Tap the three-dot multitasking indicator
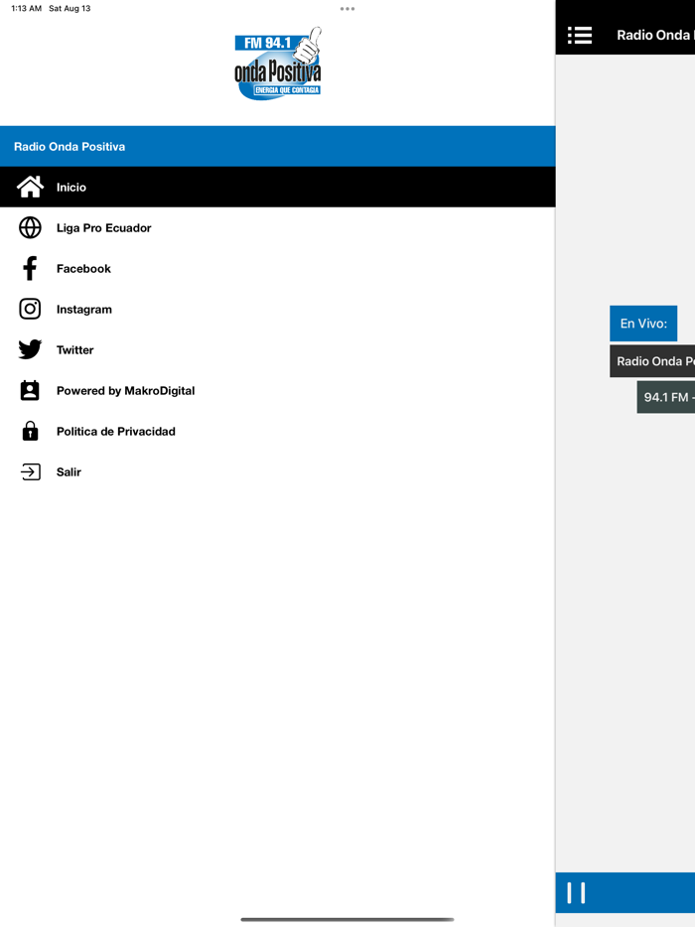This screenshot has height=927, width=695. click(x=347, y=9)
